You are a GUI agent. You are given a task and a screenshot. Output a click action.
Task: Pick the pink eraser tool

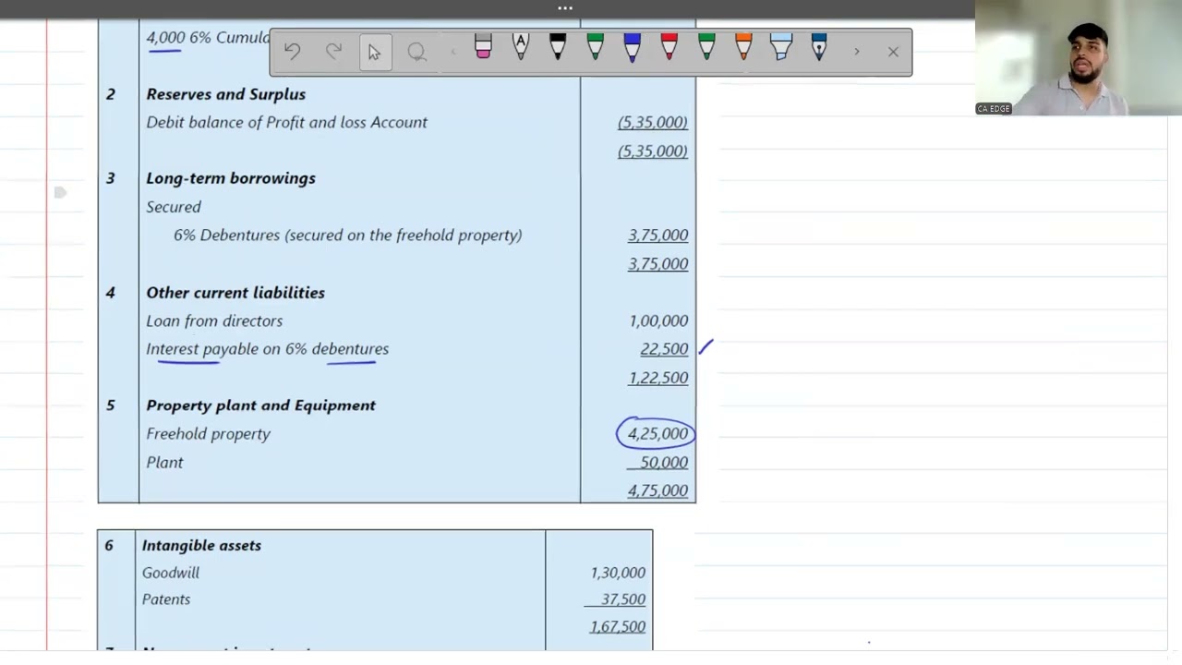pos(483,47)
